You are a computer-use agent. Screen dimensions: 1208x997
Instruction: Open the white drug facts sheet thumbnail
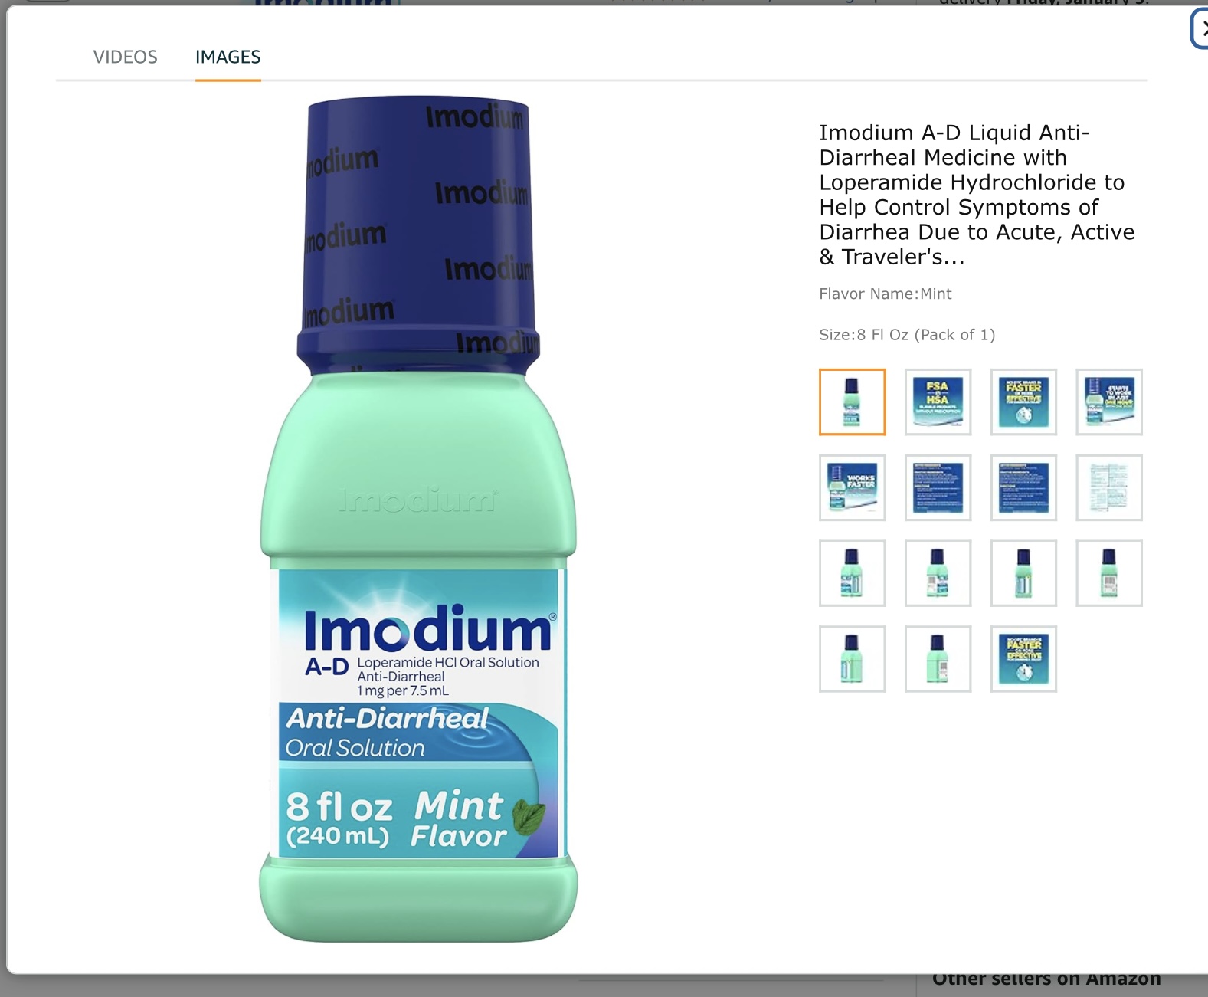pos(1109,487)
